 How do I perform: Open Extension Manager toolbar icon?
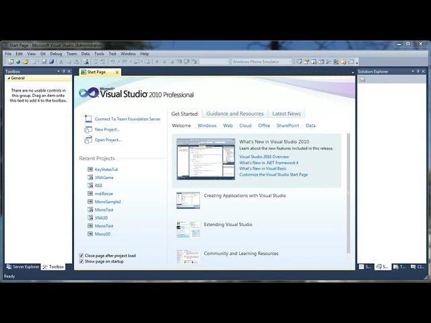point(336,62)
